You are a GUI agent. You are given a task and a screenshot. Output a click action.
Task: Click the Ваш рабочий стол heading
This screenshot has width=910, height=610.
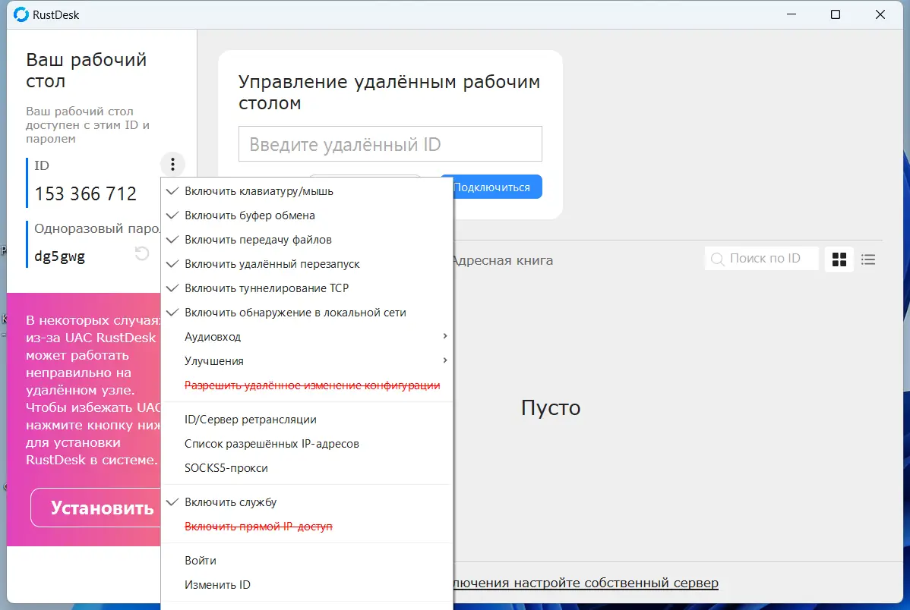pyautogui.click(x=87, y=70)
